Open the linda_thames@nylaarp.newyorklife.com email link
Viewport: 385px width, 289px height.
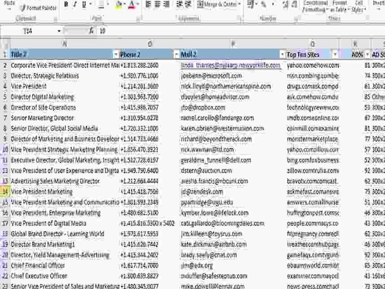coord(230,66)
